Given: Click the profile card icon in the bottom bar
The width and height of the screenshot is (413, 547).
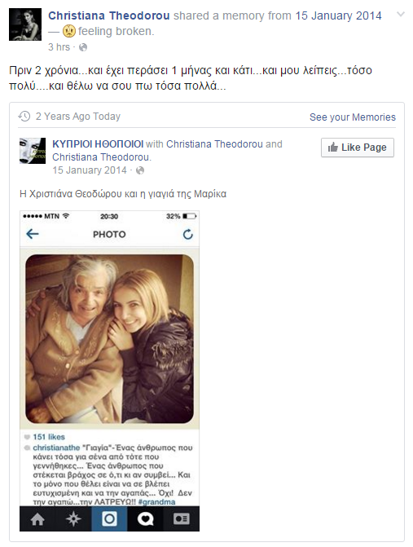Looking at the screenshot, I should click(181, 519).
